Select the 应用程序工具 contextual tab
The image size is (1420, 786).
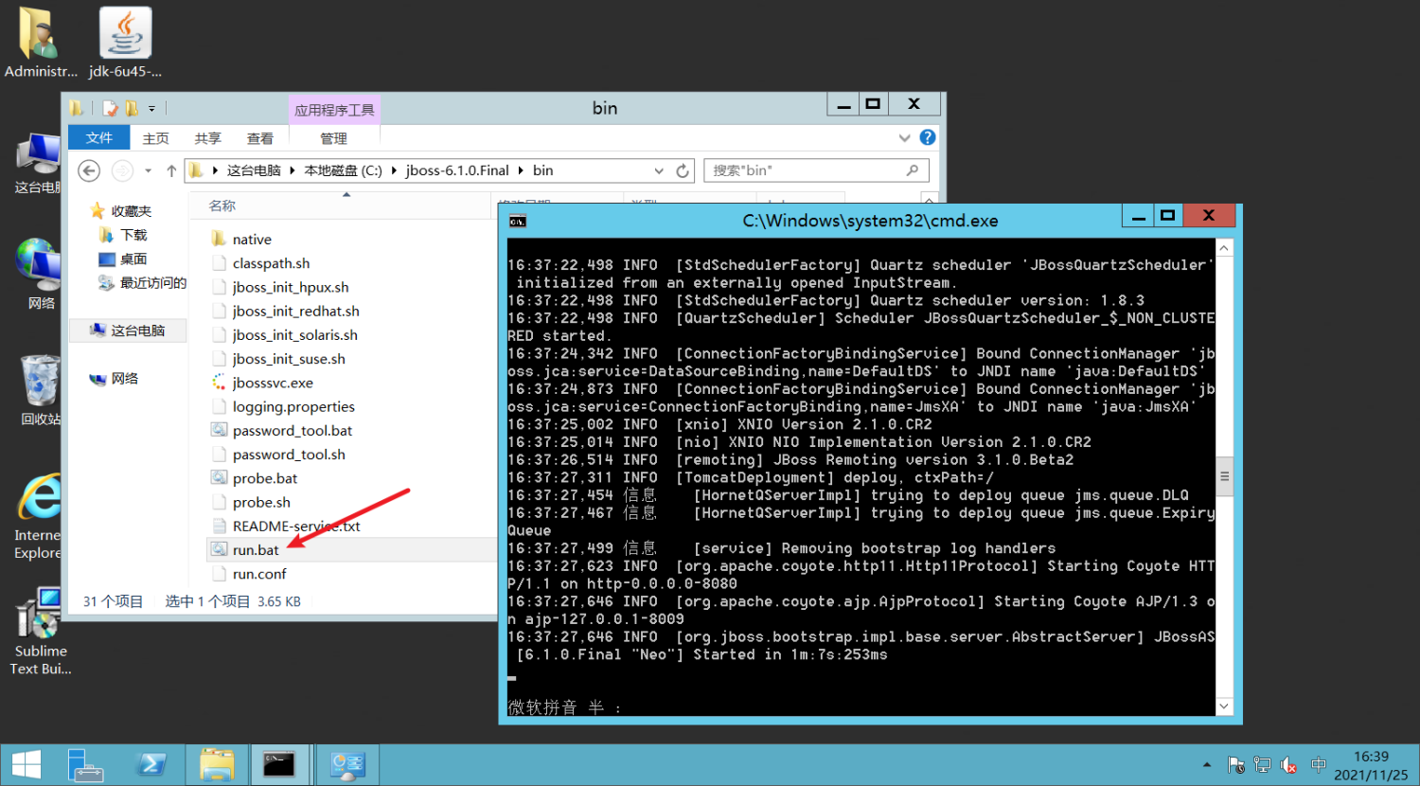334,110
